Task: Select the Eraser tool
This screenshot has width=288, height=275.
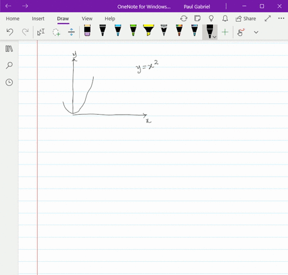Action: click(x=88, y=31)
